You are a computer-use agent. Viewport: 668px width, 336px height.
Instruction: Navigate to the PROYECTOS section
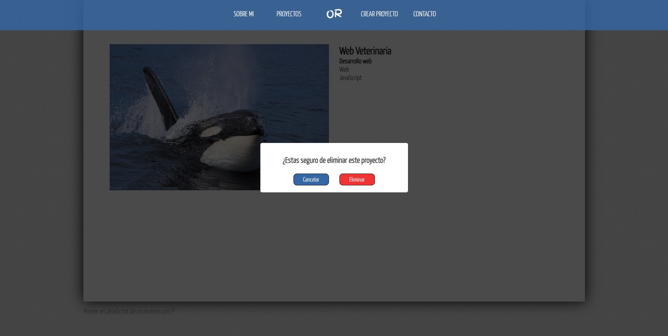[x=289, y=14]
